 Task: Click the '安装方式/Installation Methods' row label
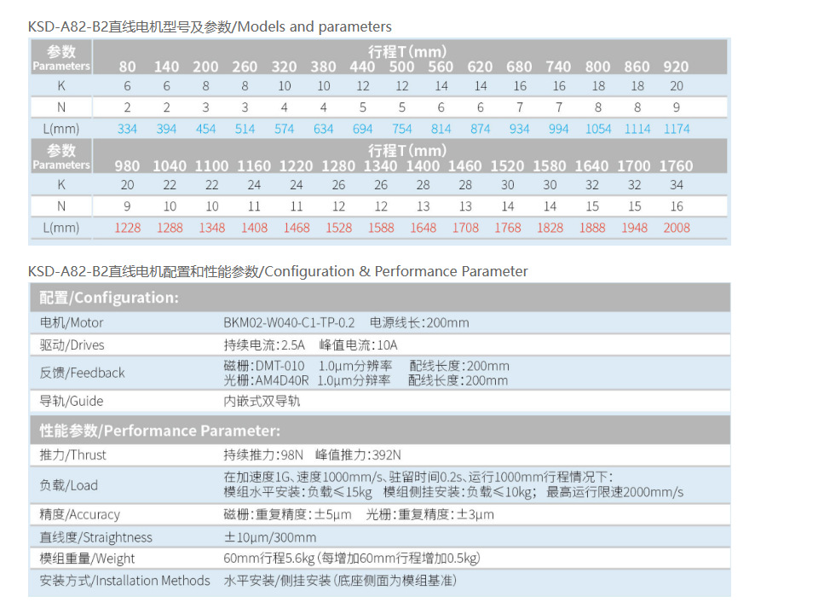tap(125, 581)
